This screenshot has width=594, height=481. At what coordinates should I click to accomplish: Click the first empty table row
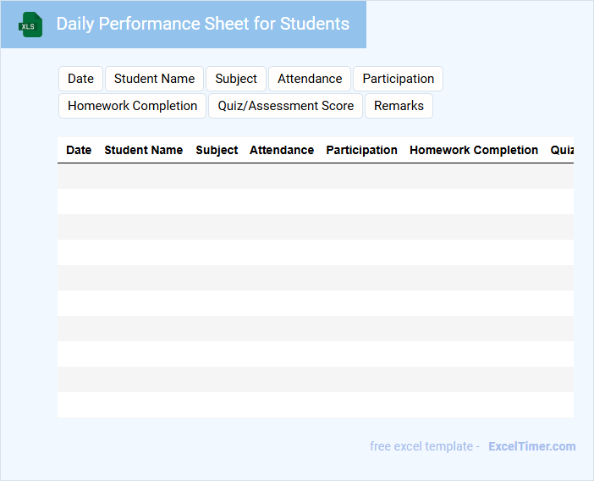315,176
